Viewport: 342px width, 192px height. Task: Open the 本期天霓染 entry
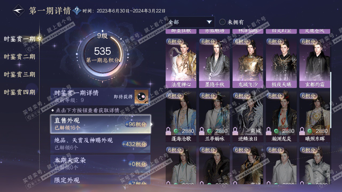click(100, 163)
